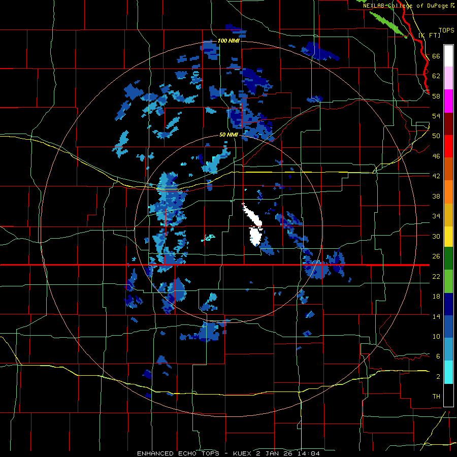Screen dimensions: 457x457
Task: Click the 62 value on the legend
Action: click(x=436, y=76)
